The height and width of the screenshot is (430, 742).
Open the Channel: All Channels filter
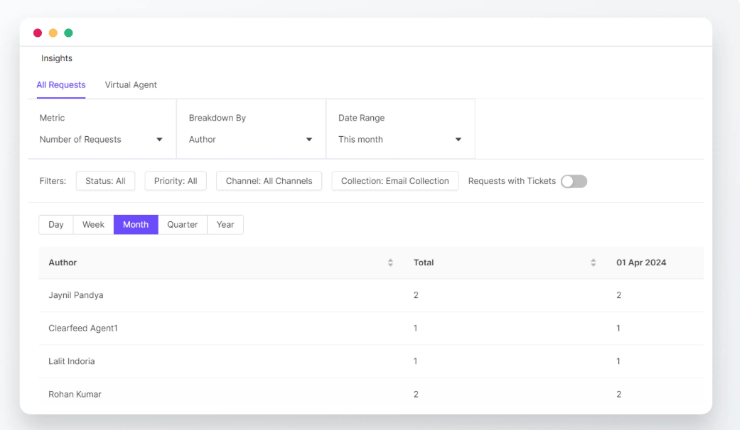pyautogui.click(x=269, y=181)
